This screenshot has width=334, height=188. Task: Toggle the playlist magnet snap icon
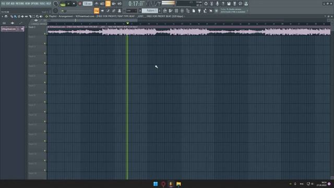coord(6,16)
